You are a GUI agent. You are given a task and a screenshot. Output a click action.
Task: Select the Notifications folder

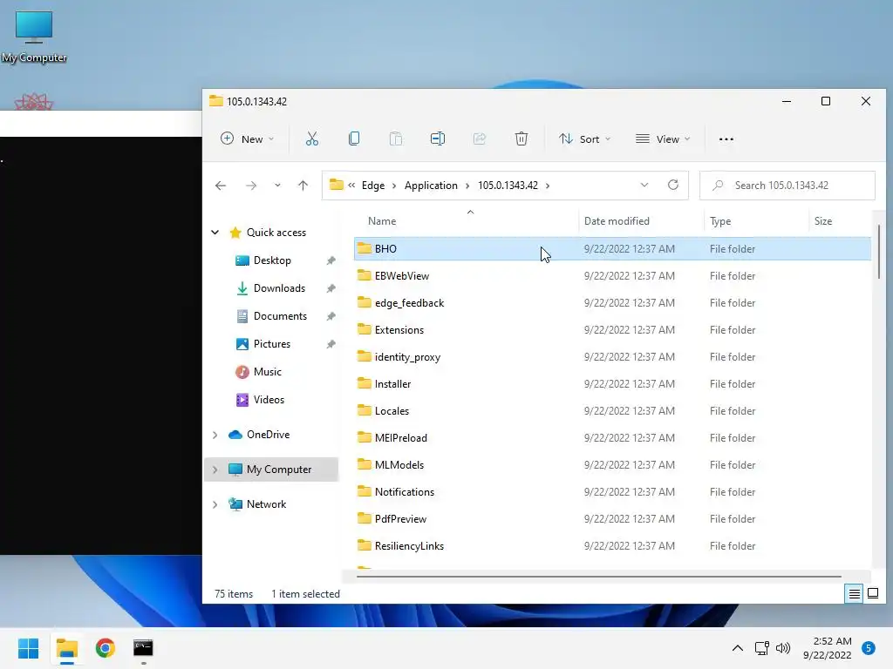(x=612, y=492)
